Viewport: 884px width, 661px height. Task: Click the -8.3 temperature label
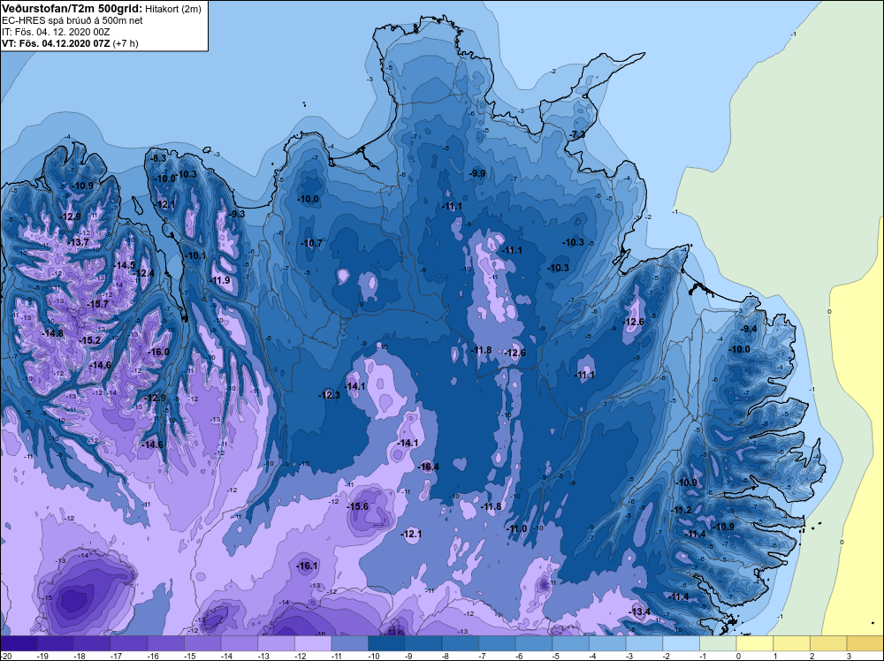159,159
